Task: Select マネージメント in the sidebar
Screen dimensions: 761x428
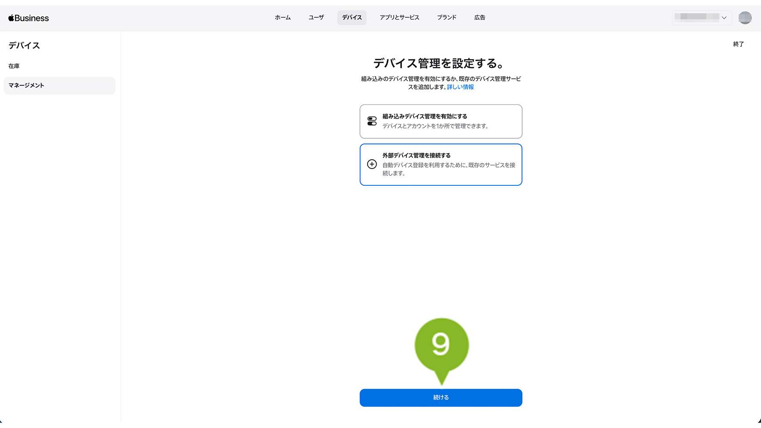Action: pos(27,86)
